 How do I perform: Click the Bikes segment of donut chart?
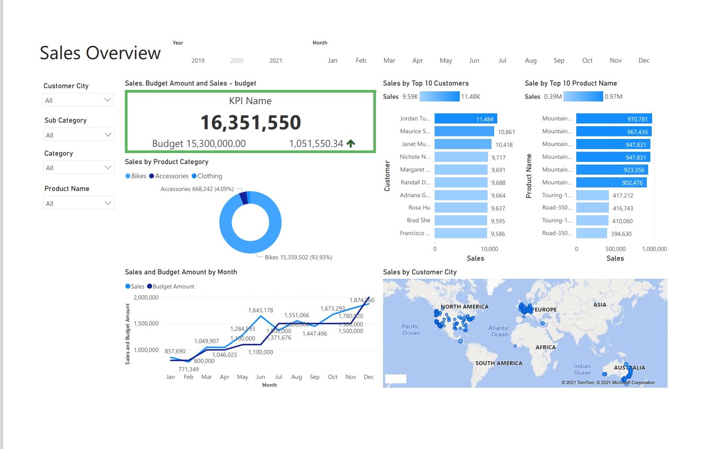tap(265, 238)
